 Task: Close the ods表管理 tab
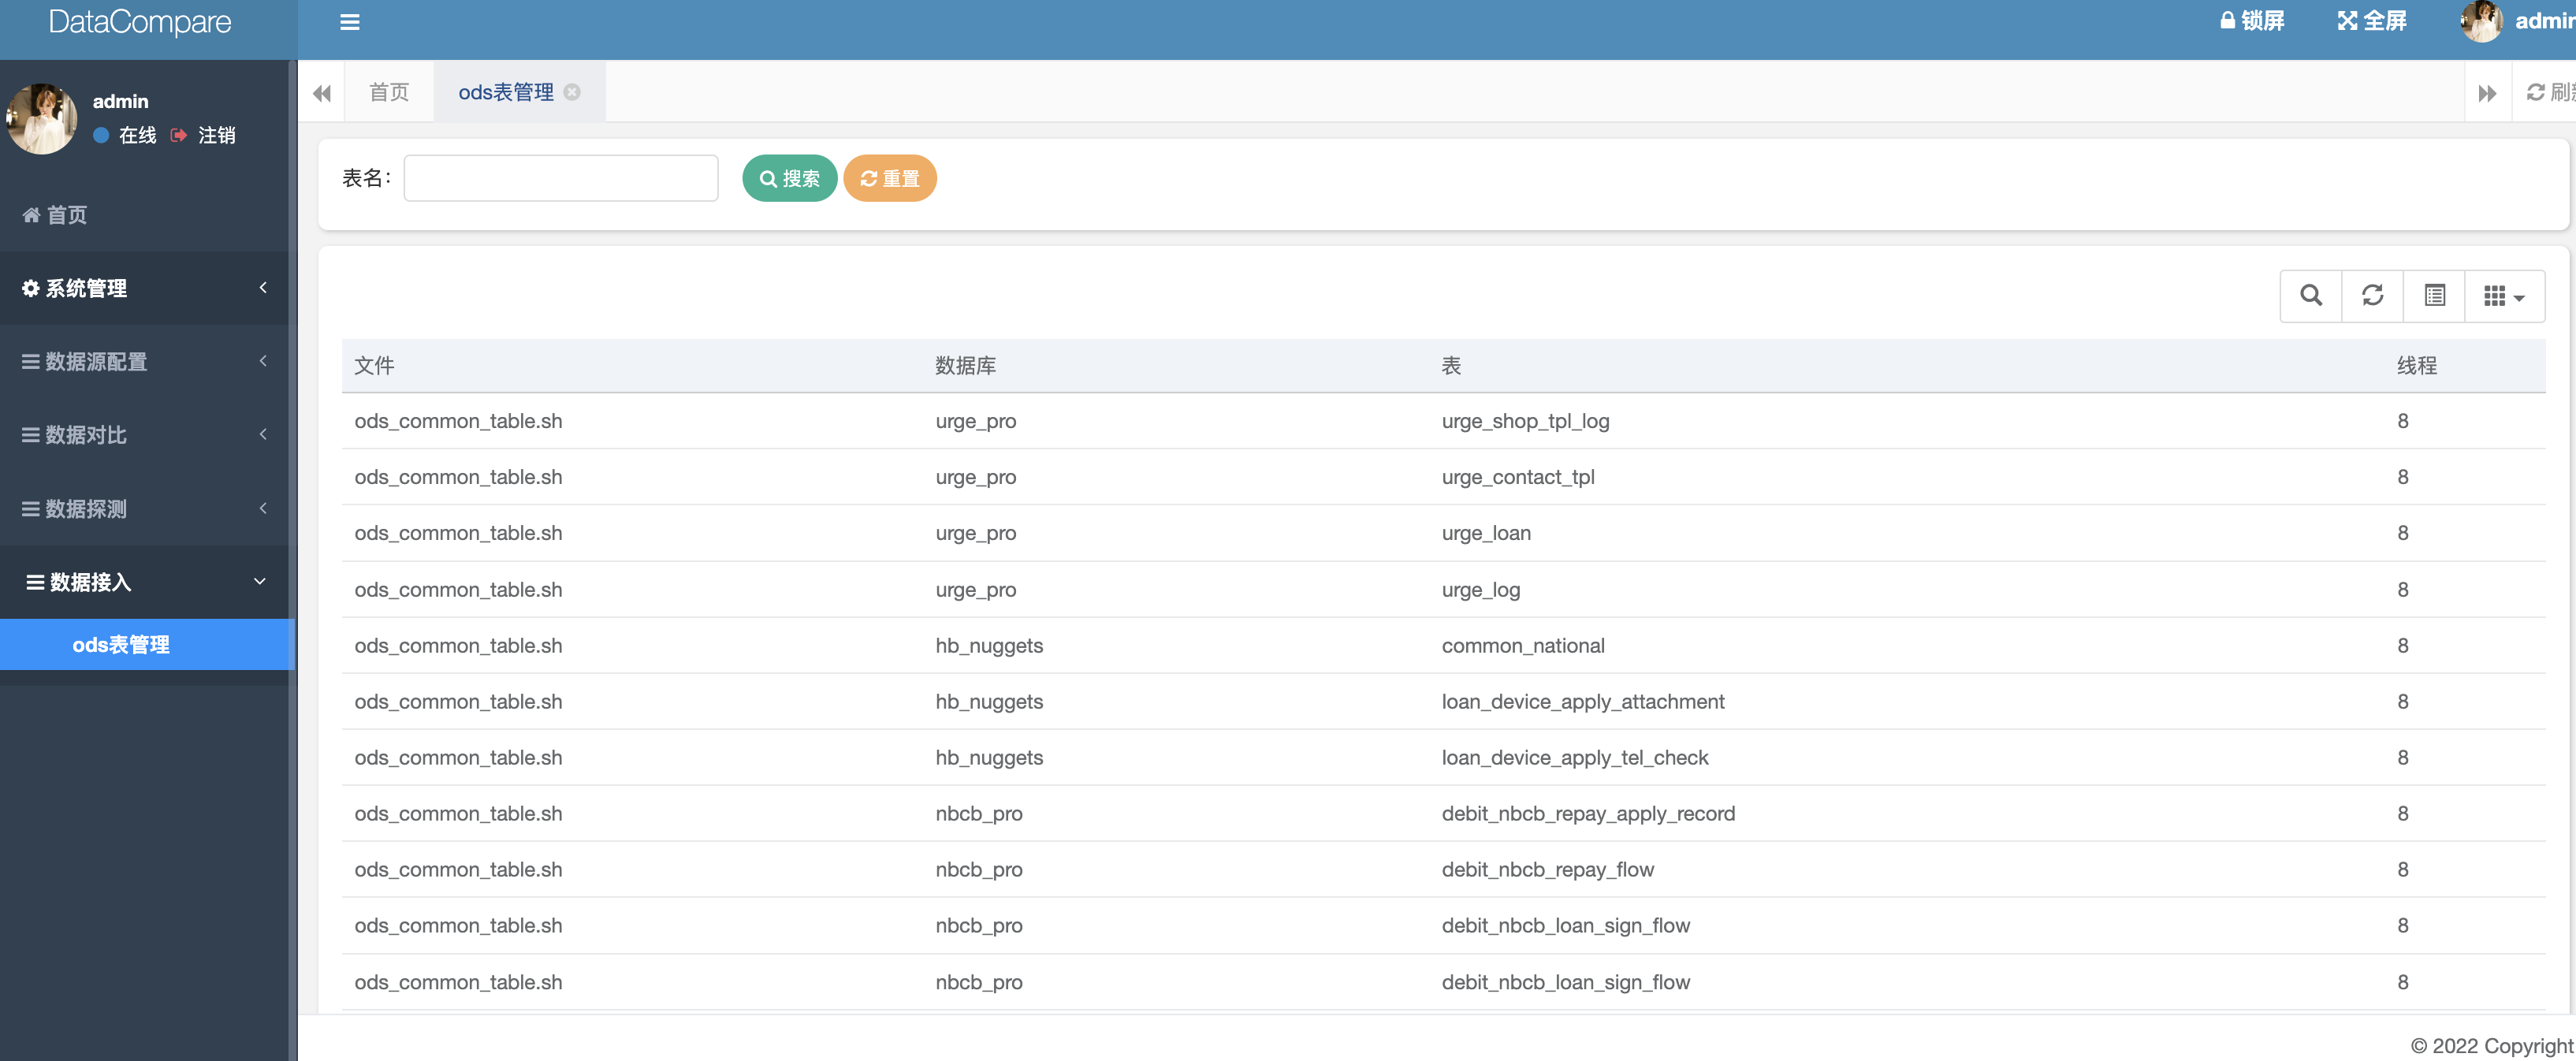pos(572,92)
